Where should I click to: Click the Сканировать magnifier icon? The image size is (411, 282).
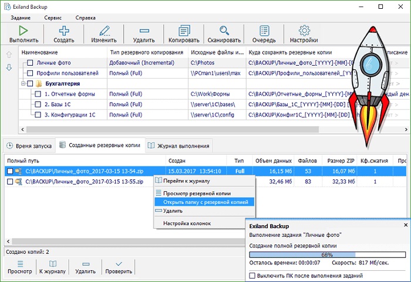click(x=224, y=30)
